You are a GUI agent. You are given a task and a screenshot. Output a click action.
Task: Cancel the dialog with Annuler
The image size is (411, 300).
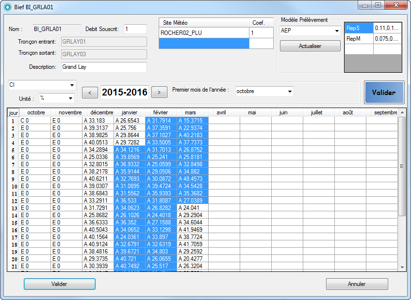click(357, 284)
